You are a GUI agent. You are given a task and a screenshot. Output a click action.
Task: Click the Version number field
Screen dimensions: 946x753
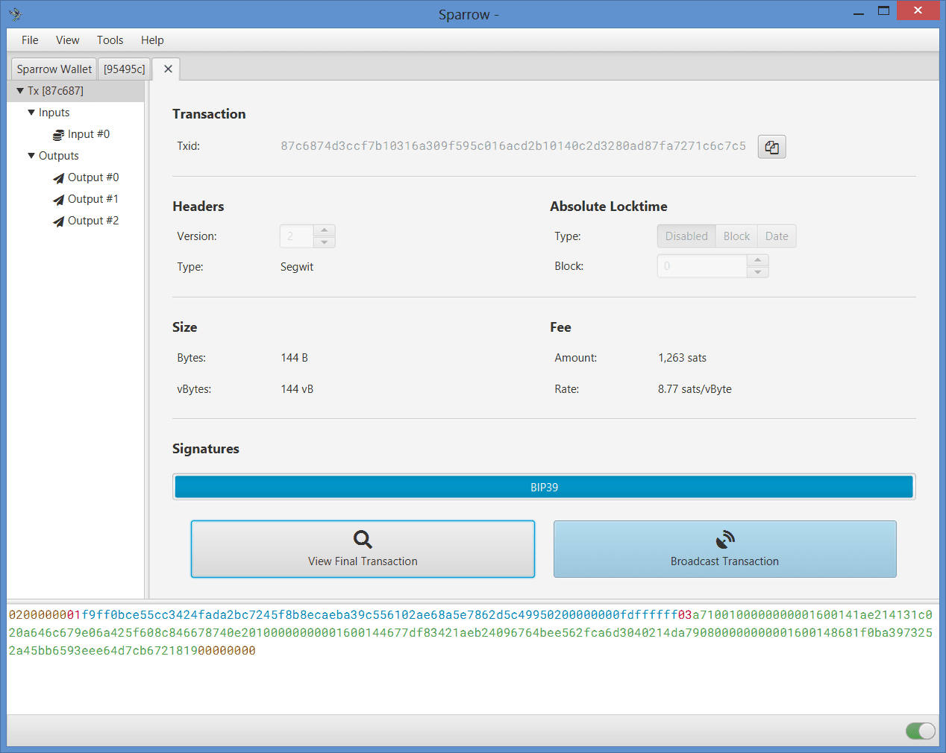[297, 236]
